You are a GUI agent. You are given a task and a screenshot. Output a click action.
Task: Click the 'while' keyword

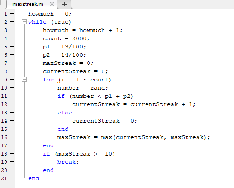(x=37, y=22)
